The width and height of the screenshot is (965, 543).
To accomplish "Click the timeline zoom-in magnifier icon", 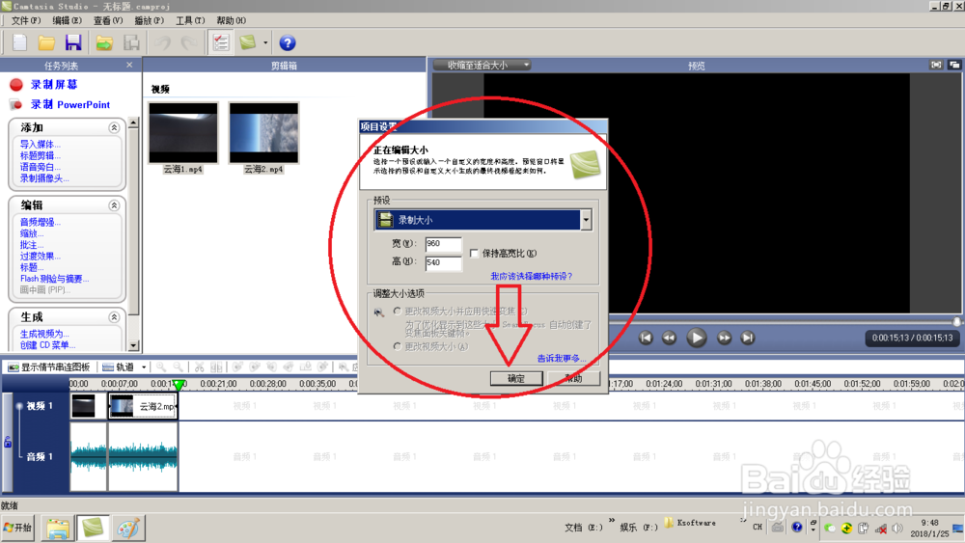I will tap(161, 367).
